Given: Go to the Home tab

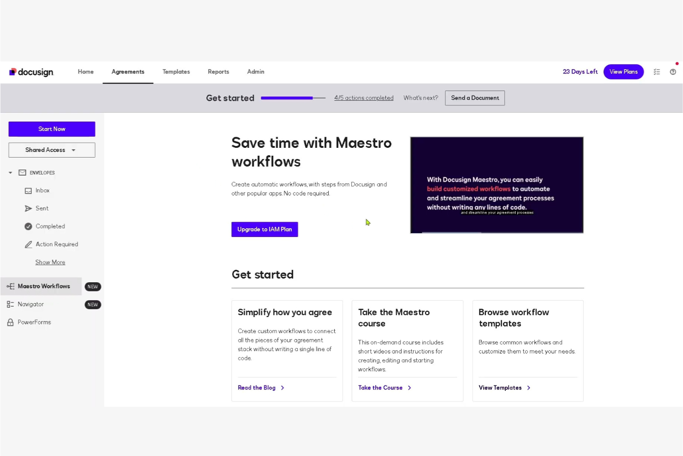Looking at the screenshot, I should click(86, 72).
